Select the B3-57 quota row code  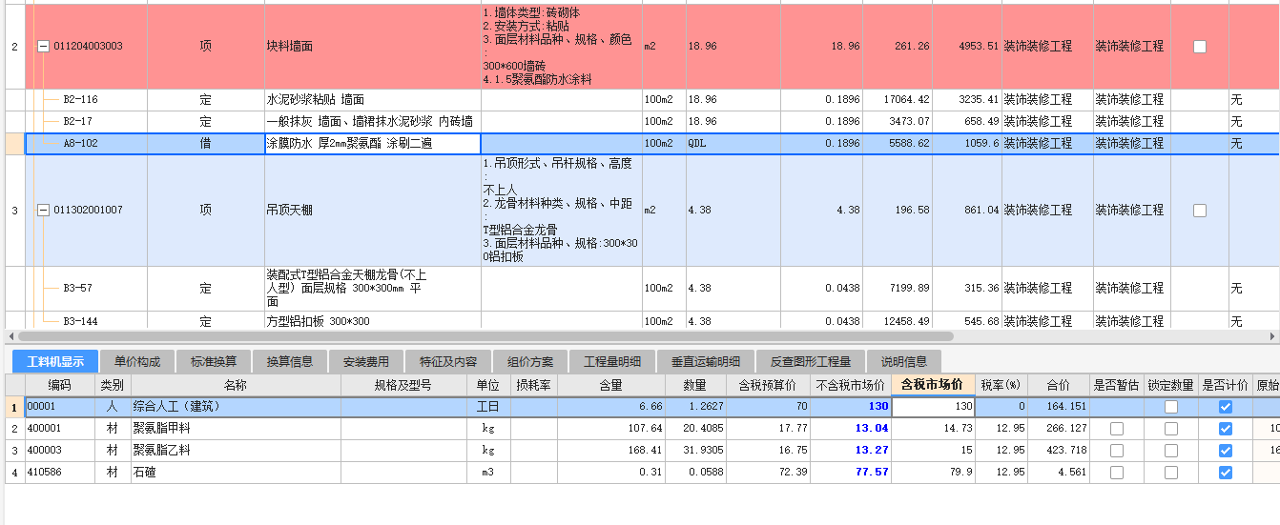click(77, 288)
